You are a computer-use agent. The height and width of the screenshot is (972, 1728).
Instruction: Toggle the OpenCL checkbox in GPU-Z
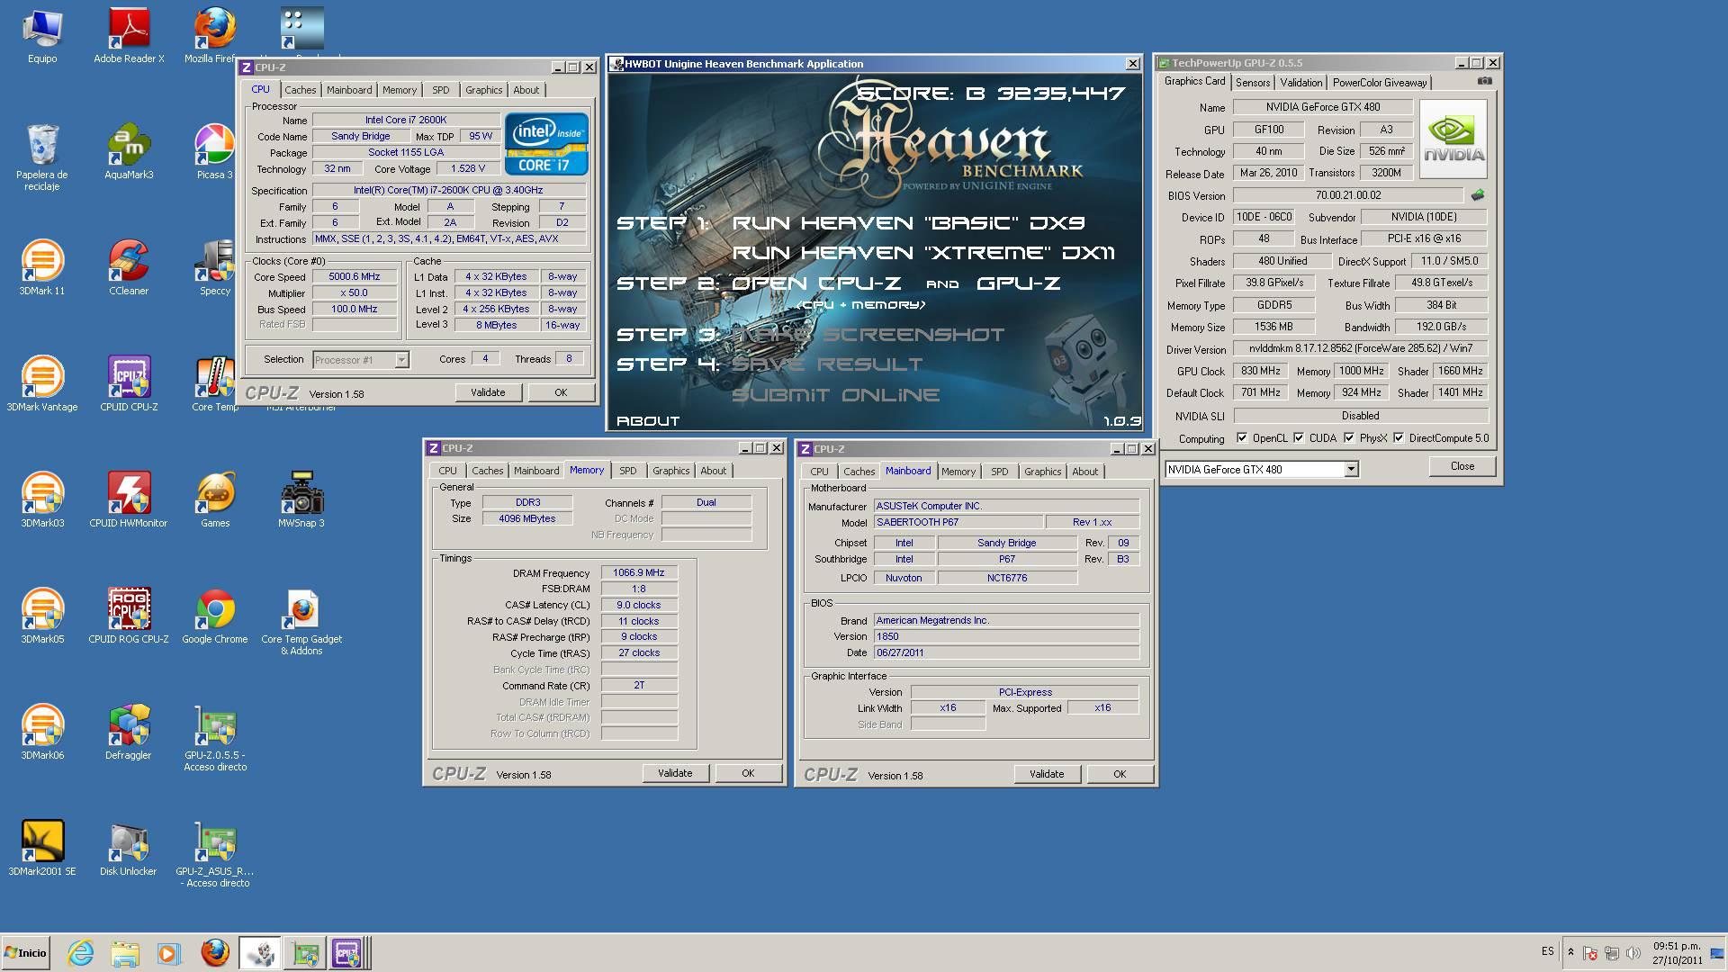point(1242,438)
